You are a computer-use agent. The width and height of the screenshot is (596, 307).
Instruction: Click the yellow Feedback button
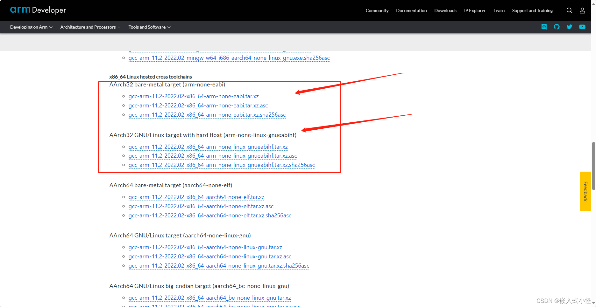[x=585, y=191]
